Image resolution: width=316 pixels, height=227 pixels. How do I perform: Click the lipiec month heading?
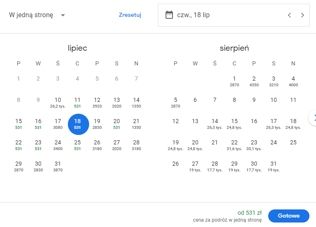coord(77,48)
